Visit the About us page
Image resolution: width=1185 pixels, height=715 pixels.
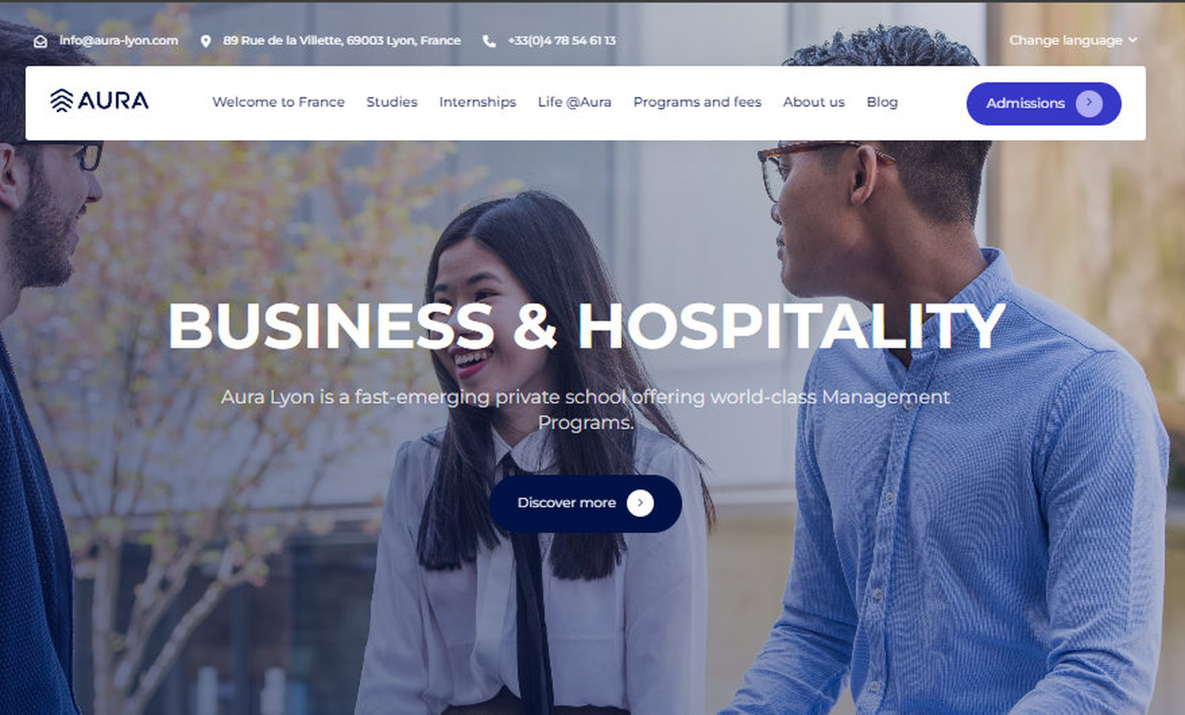[814, 102]
